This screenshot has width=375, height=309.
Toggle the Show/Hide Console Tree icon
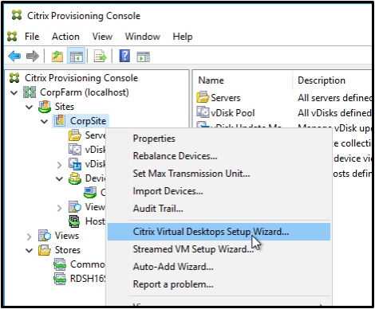pos(77,57)
